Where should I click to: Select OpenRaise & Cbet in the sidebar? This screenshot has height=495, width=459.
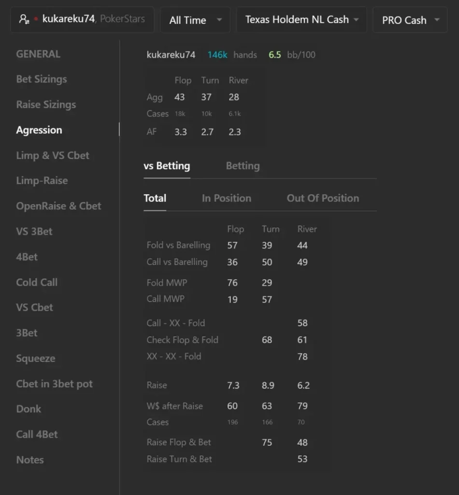(x=58, y=206)
